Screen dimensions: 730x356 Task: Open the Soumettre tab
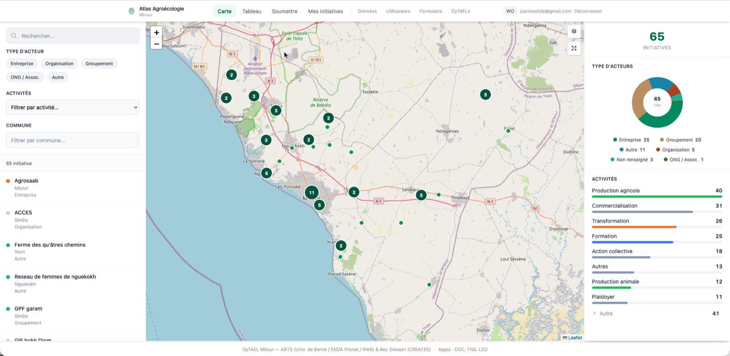[x=285, y=11]
